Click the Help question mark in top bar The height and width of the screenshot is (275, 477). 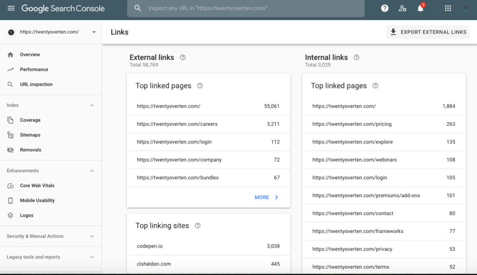[x=384, y=8]
